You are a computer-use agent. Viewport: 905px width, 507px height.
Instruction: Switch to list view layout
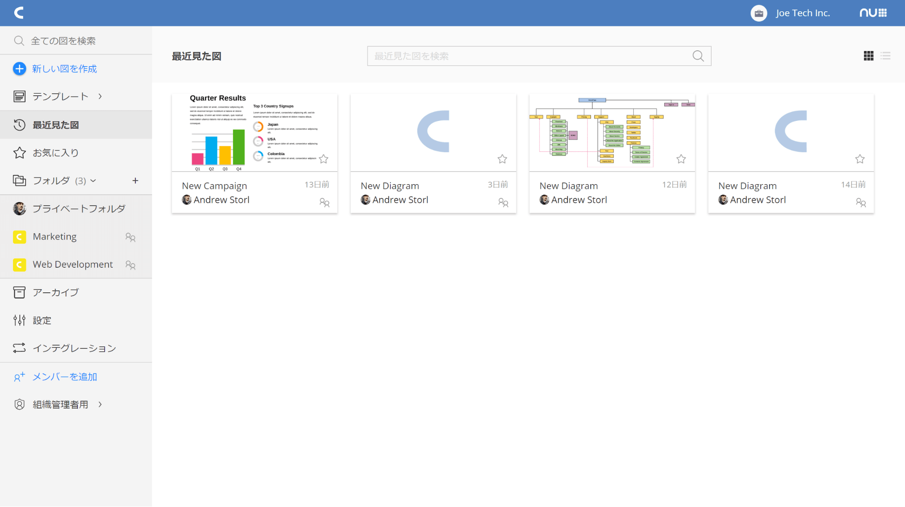pos(885,56)
